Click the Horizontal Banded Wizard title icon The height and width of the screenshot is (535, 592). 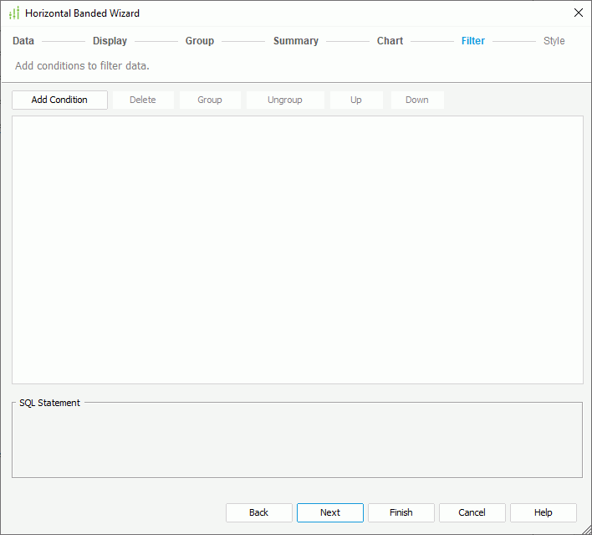[14, 13]
